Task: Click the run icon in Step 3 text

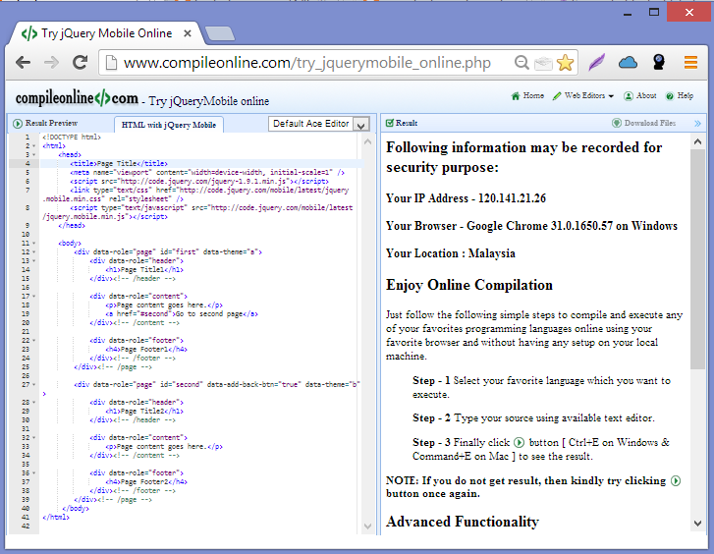Action: (x=519, y=442)
